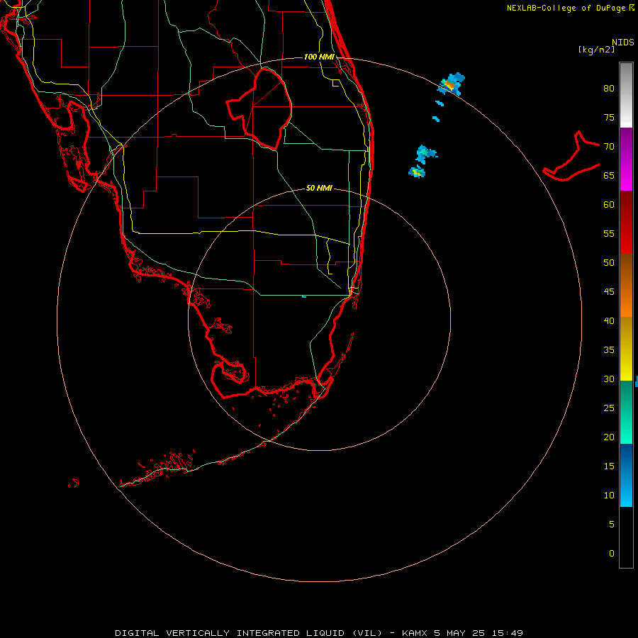This screenshot has width=638, height=638.
Task: Click the 10 value on the scale
Action: coord(609,496)
